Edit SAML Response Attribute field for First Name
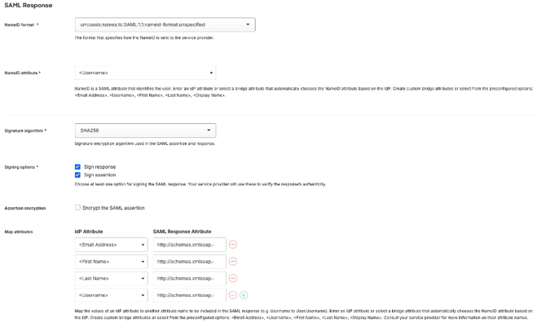Screen dimensions: 546x336 188,261
